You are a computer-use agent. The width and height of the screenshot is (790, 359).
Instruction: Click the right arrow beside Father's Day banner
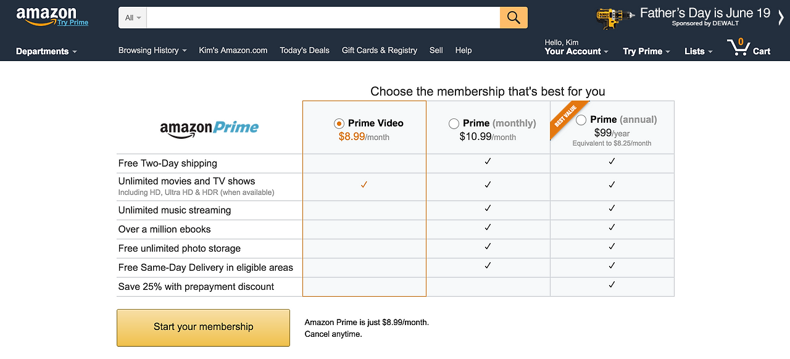click(x=781, y=17)
